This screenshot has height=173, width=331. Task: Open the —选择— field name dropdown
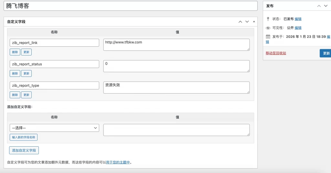click(x=54, y=128)
